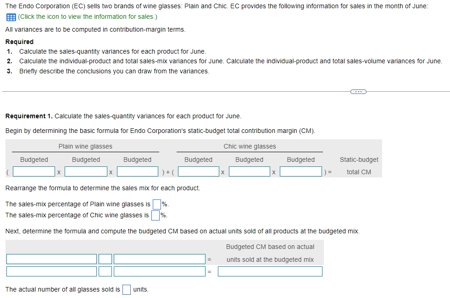The height and width of the screenshot is (298, 450).
Task: Select first formula term box in upper row
Action: pyautogui.click(x=52, y=259)
